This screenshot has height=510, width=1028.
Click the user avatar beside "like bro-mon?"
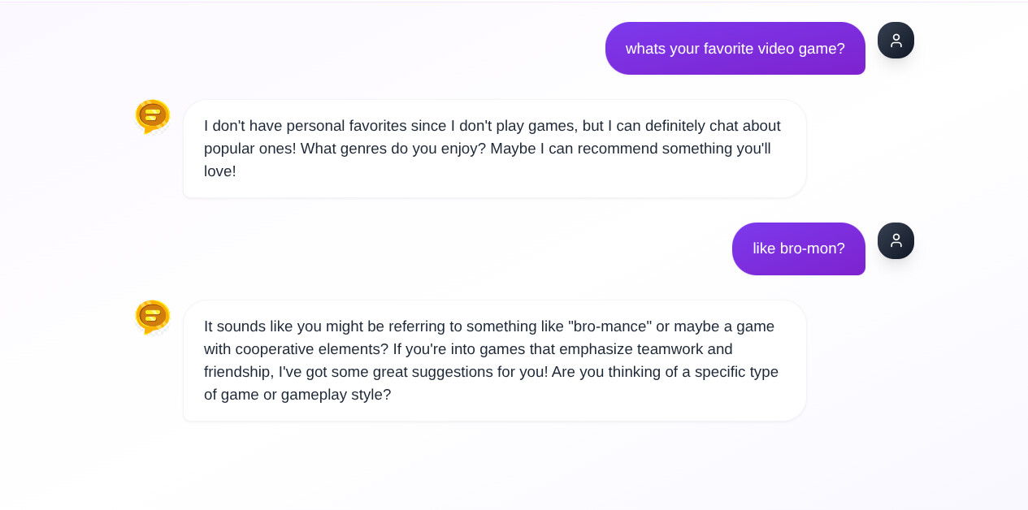coord(896,241)
